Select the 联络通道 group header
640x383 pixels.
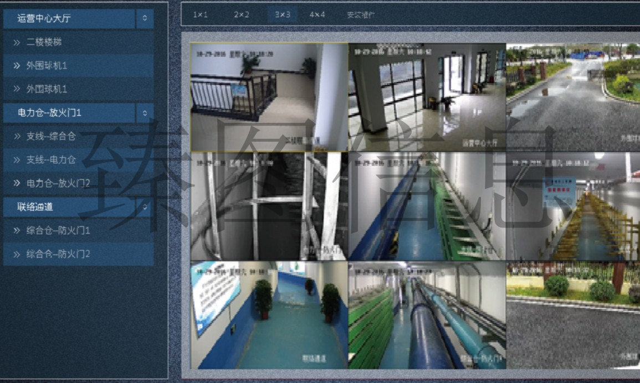point(69,207)
